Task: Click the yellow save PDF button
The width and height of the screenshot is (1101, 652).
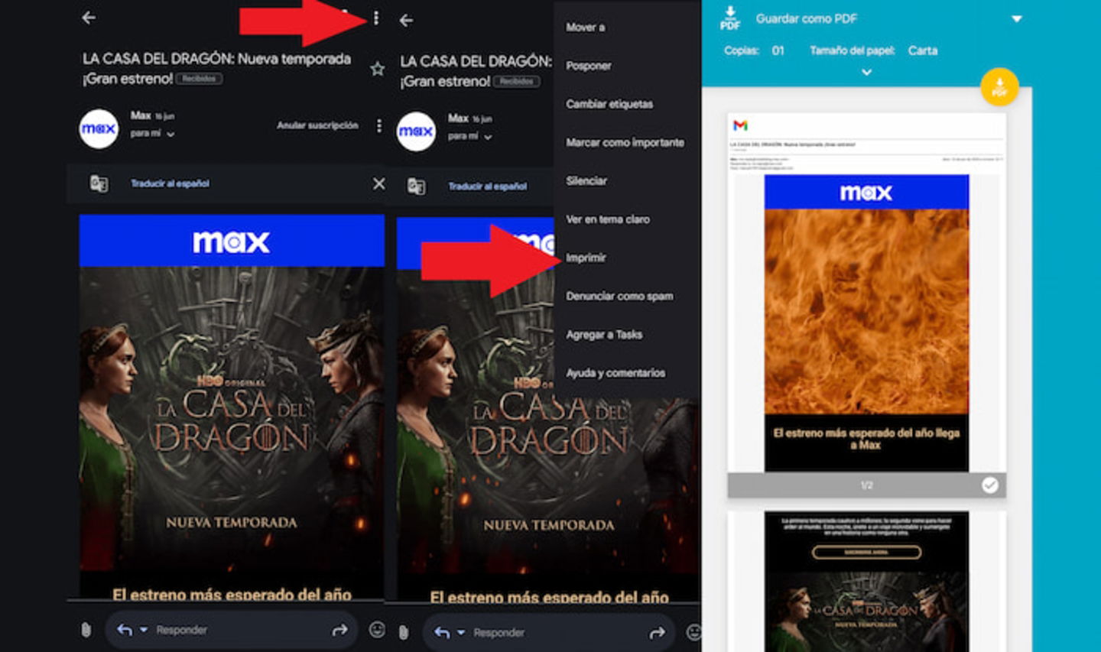Action: [x=999, y=87]
